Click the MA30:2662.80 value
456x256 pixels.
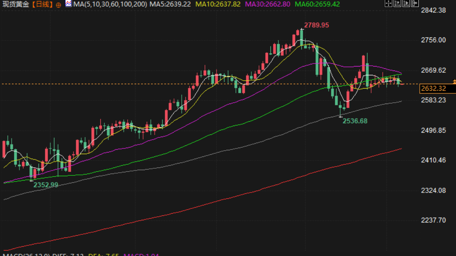click(268, 4)
